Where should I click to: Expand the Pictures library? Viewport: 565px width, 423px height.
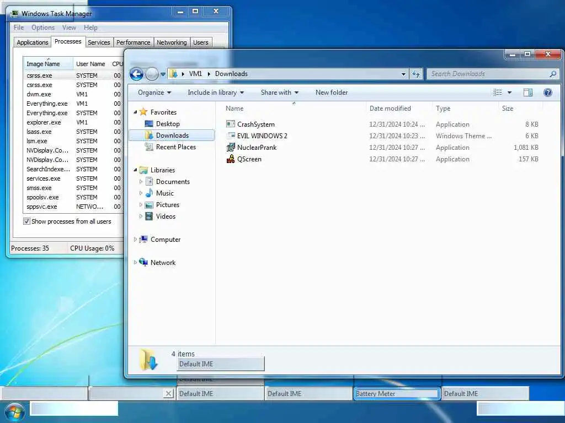click(141, 205)
